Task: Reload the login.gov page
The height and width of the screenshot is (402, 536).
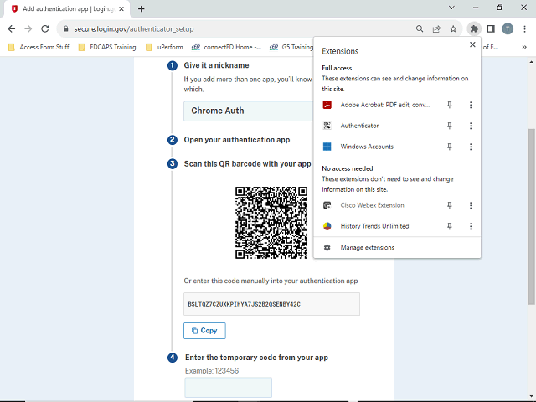Action: click(44, 29)
